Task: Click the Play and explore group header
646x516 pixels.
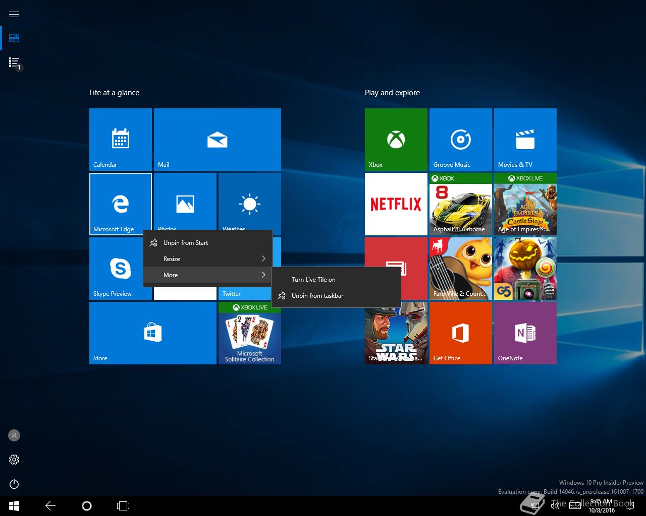Action: tap(392, 93)
